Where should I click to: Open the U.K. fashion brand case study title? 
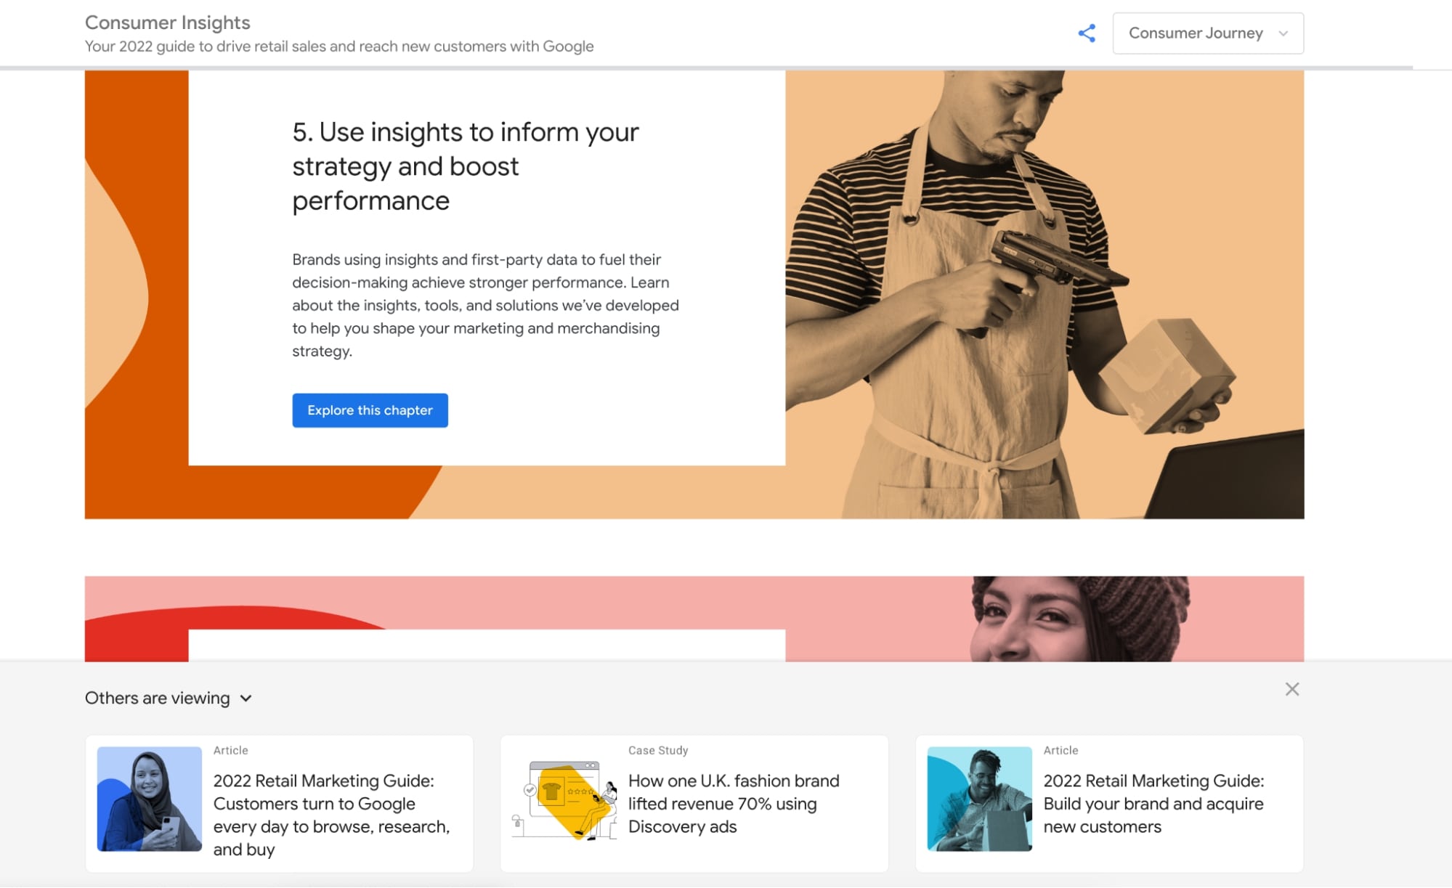734,804
